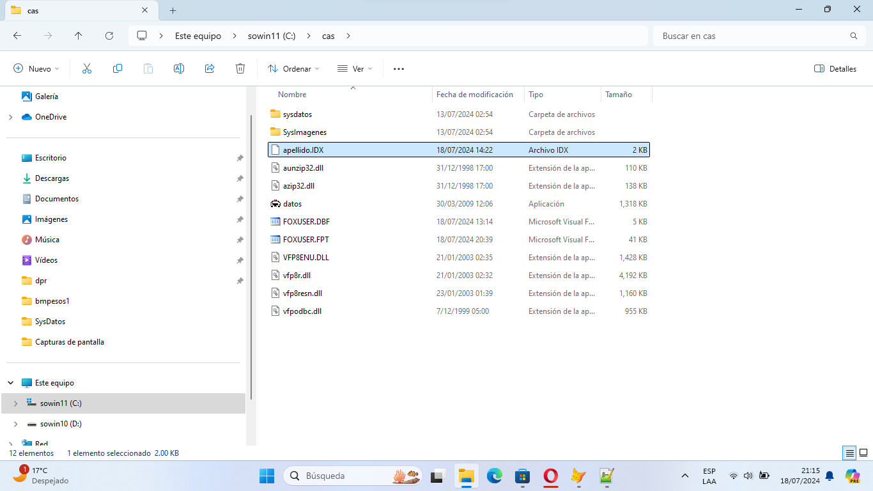The width and height of the screenshot is (873, 491).
Task: Add a new tab with plus
Action: (173, 10)
